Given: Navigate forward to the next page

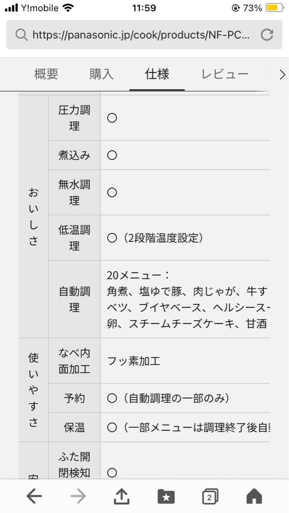Looking at the screenshot, I should click(x=77, y=496).
